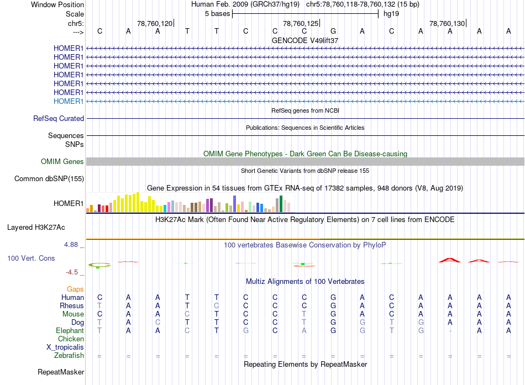Click the OMIM Genes track label
The image size is (525, 385).
click(62, 161)
